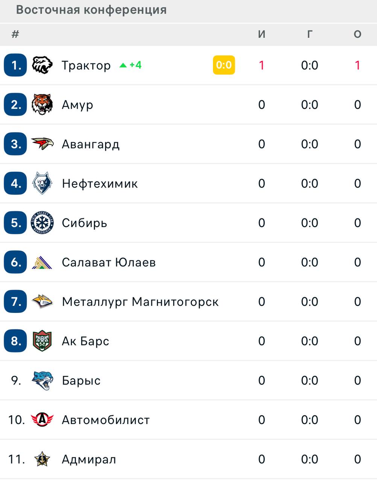Open the Avangard hawk logo
Viewport: 377px width, 482px height.
click(x=42, y=144)
